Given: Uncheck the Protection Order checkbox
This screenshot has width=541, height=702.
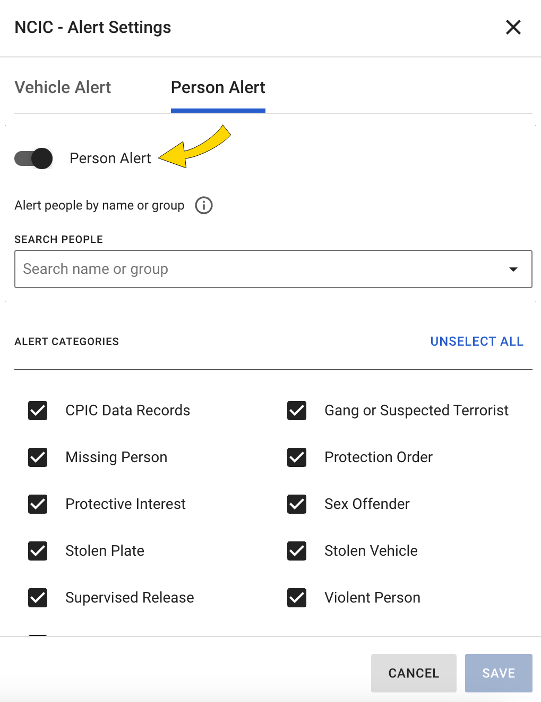Looking at the screenshot, I should [x=297, y=457].
